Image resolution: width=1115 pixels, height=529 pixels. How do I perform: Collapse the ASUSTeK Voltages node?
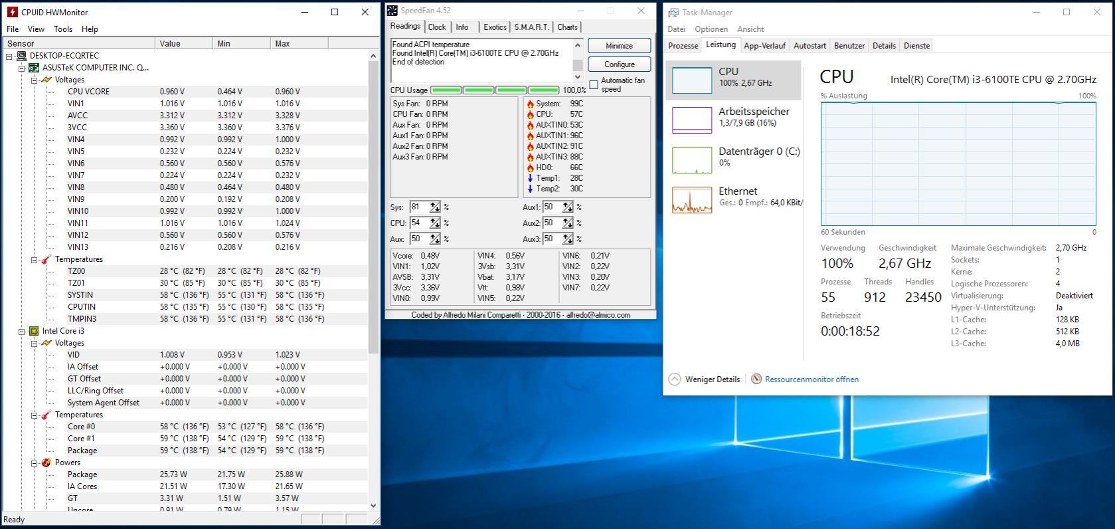point(34,80)
